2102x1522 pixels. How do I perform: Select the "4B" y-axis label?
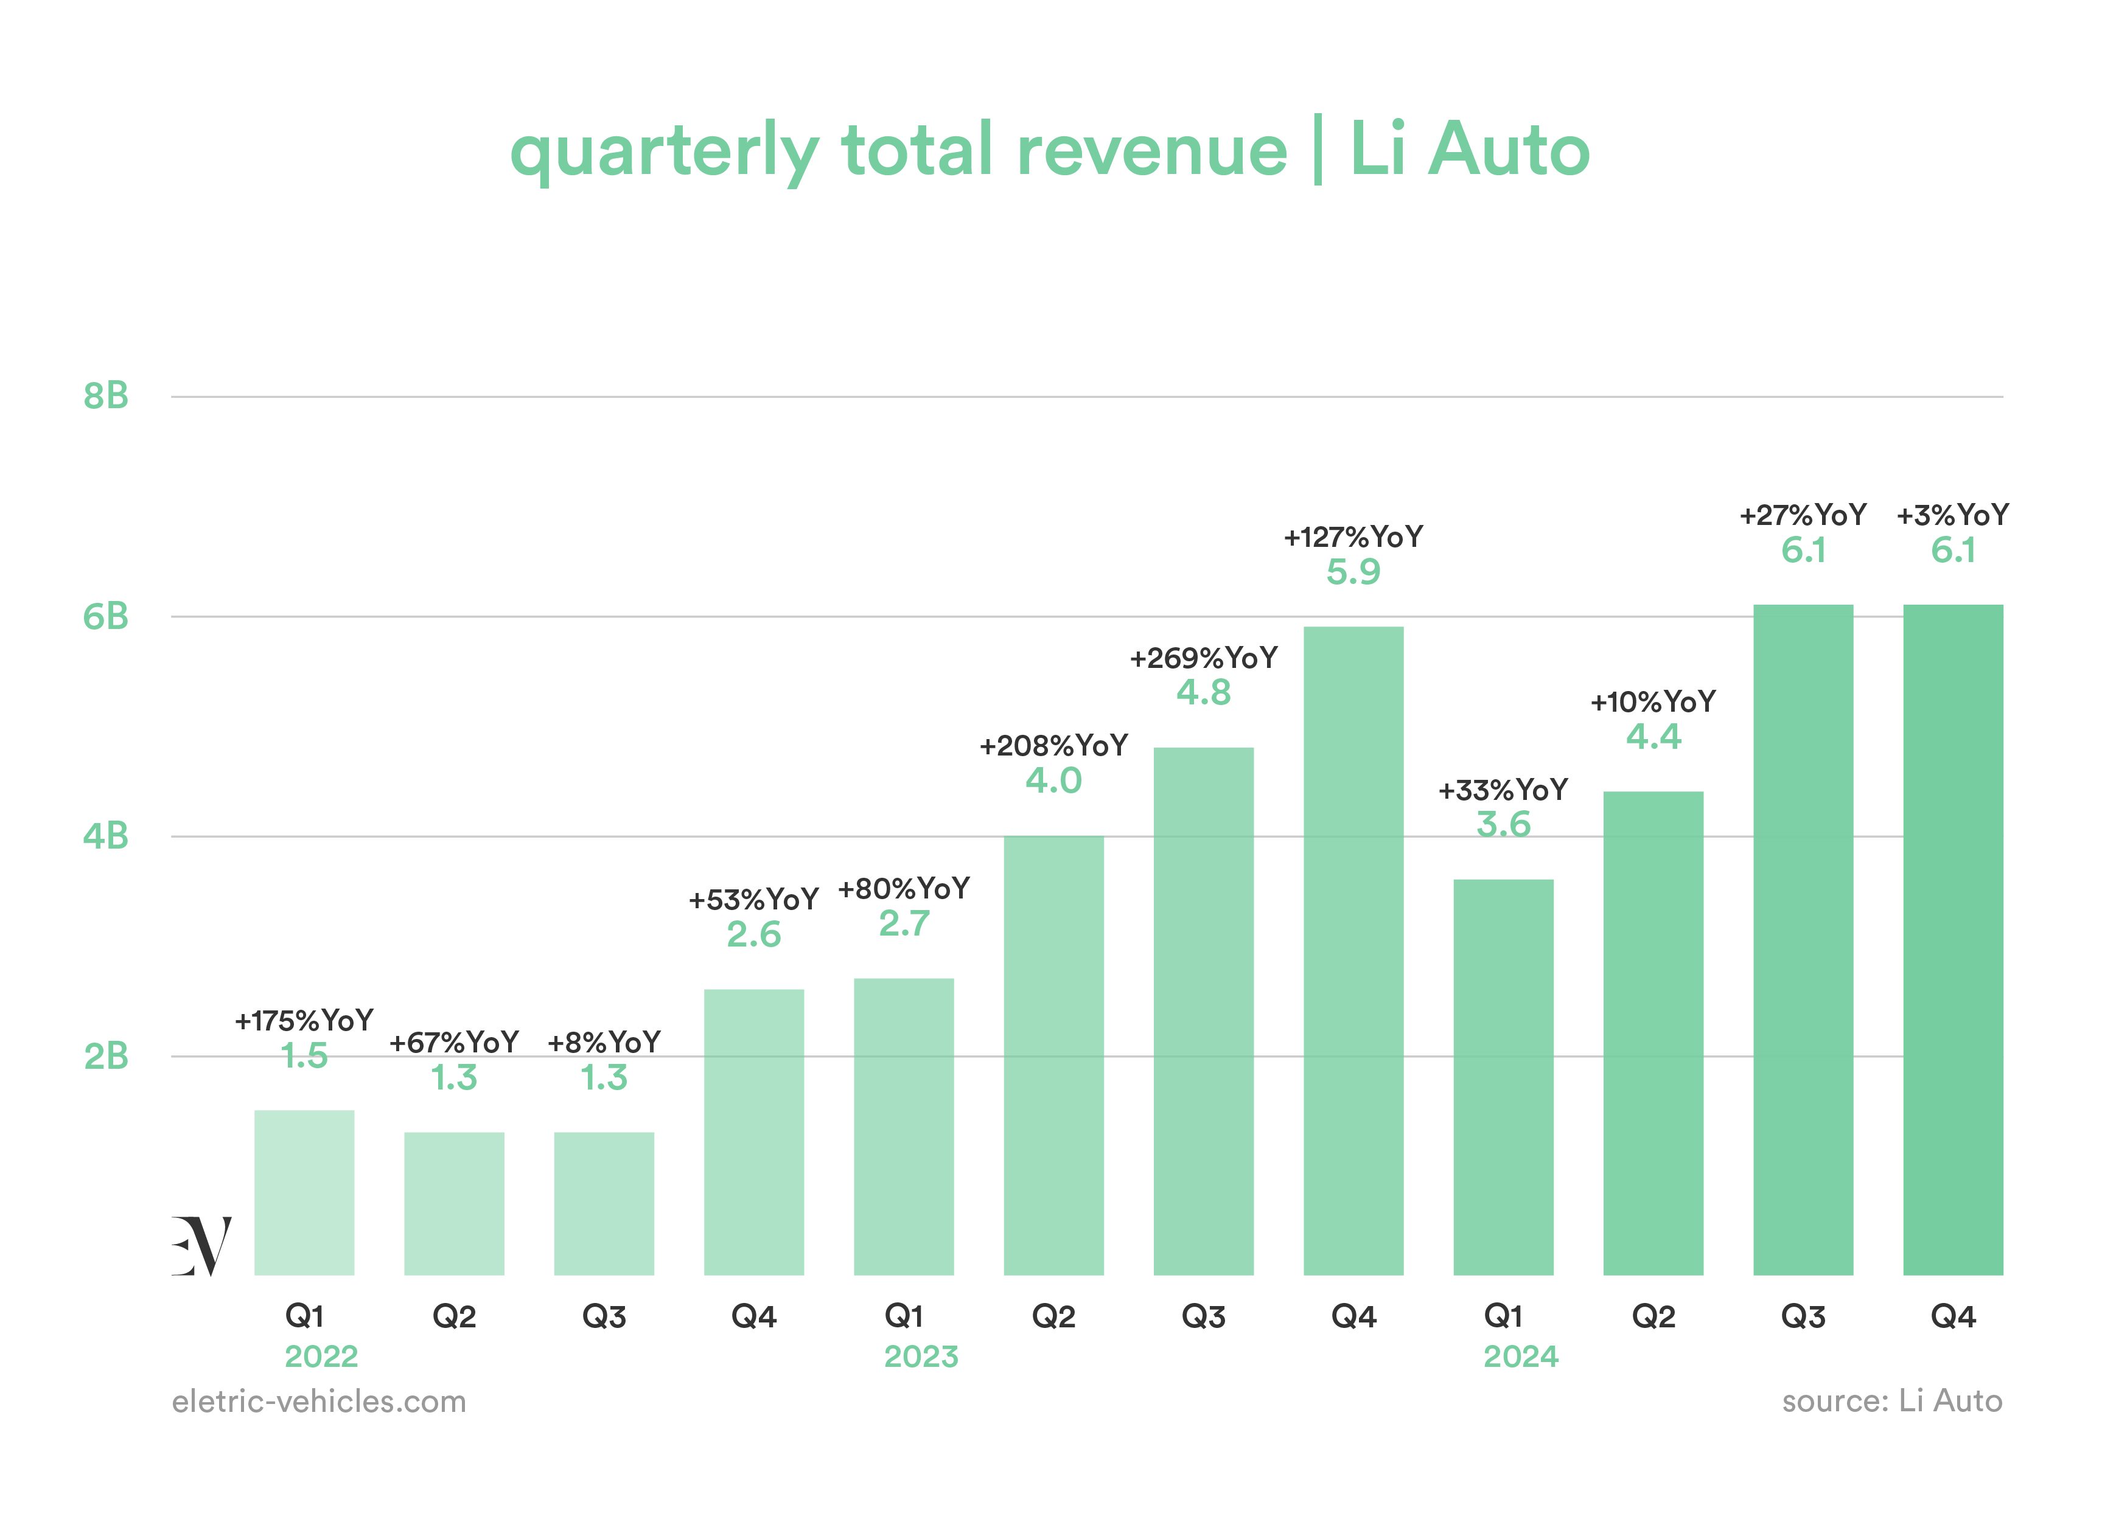click(x=106, y=836)
